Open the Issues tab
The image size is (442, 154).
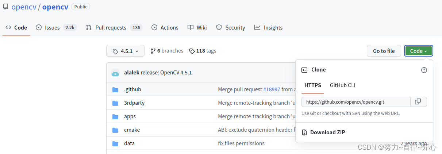click(x=56, y=27)
